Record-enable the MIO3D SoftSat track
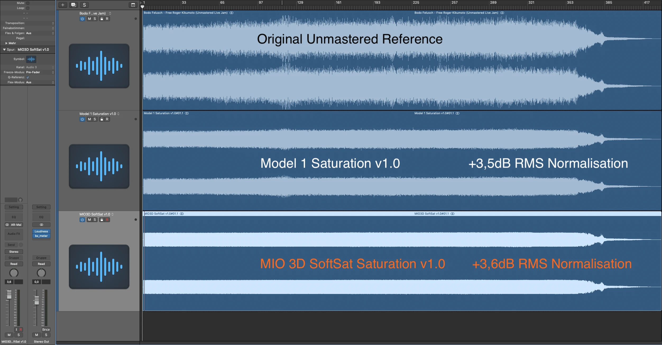Viewport: 662px width, 345px height. pos(107,220)
